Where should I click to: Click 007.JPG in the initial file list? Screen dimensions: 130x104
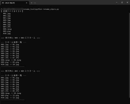click(x=7, y=27)
